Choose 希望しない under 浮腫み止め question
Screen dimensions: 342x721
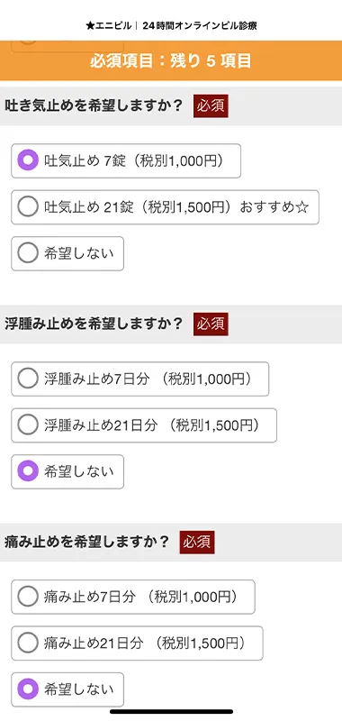coord(67,471)
